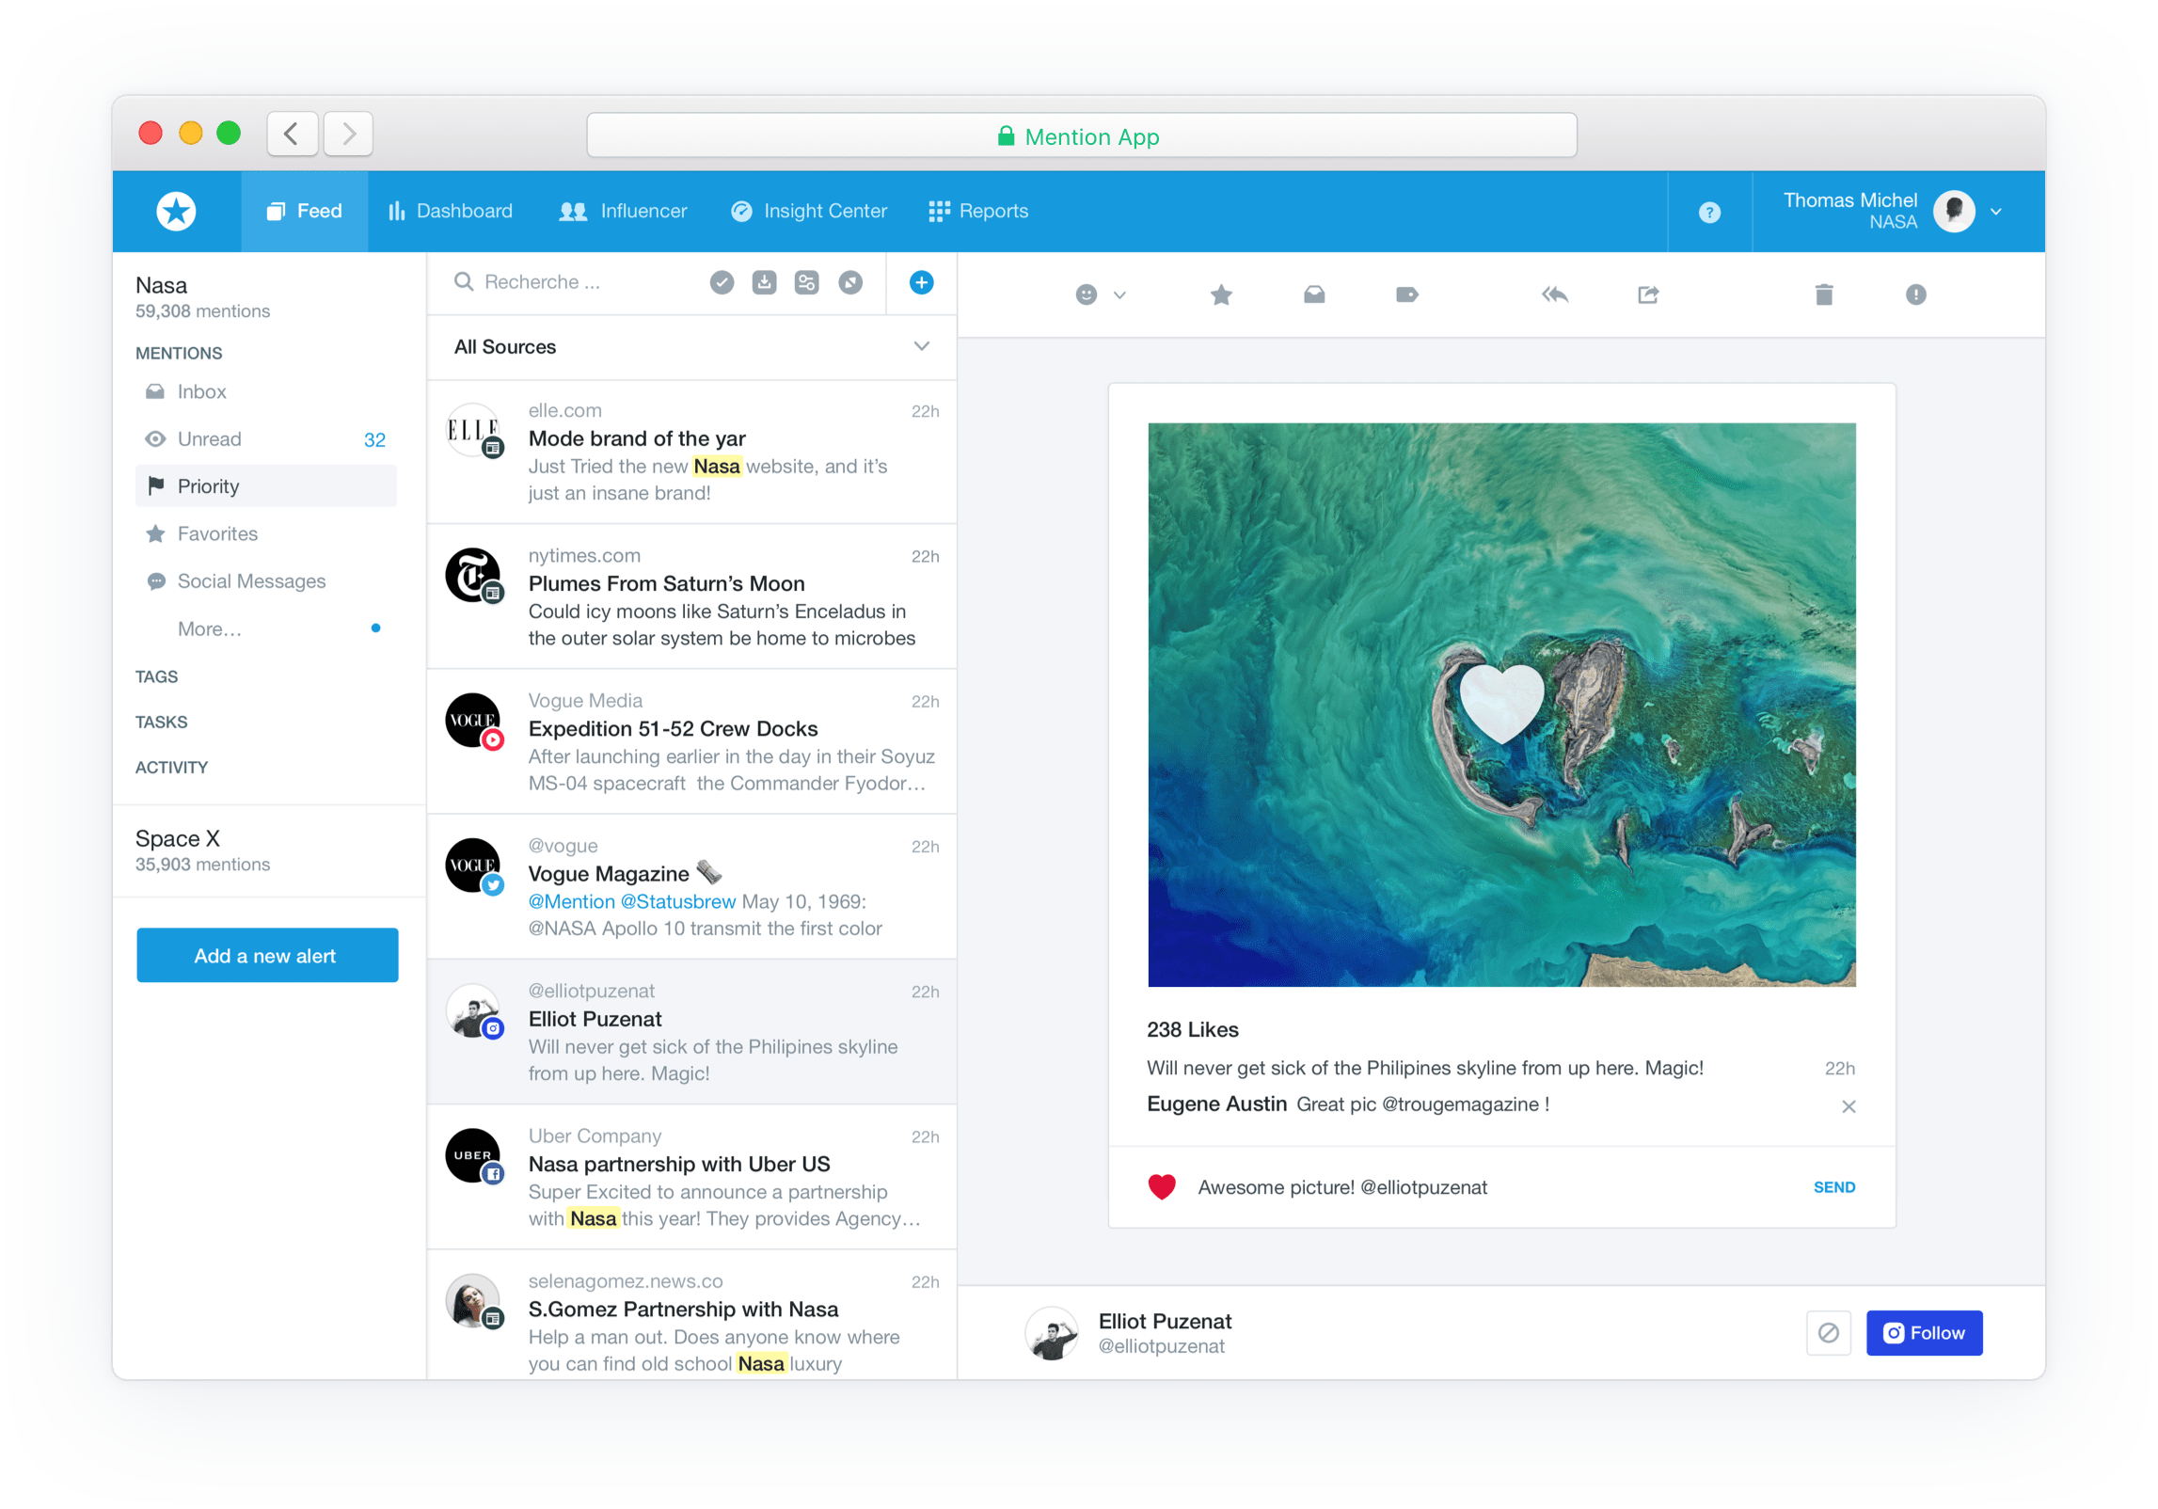
Task: Open the user account dropdown chevron
Action: pos(1995,213)
